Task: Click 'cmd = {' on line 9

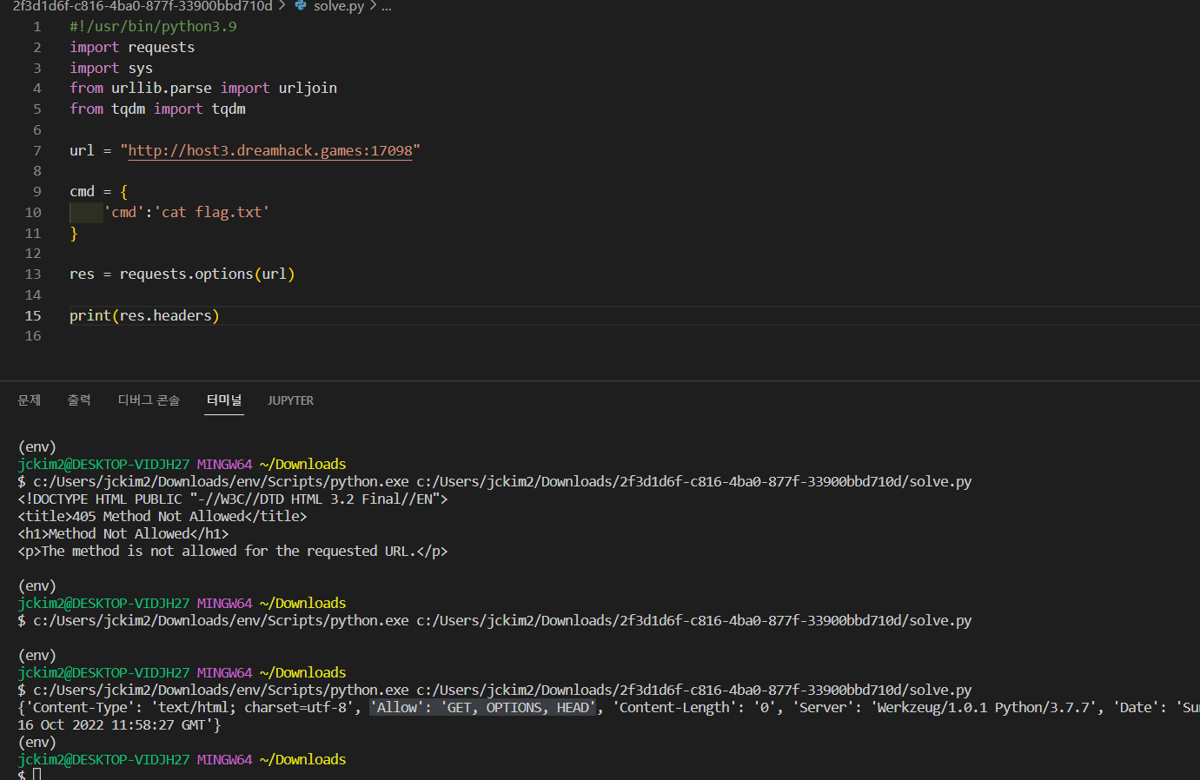Action: 98,192
